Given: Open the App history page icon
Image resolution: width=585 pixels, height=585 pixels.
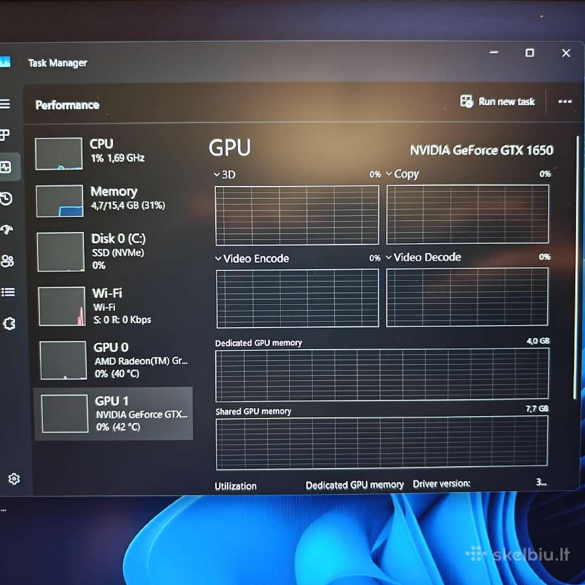Looking at the screenshot, I should pos(6,198).
